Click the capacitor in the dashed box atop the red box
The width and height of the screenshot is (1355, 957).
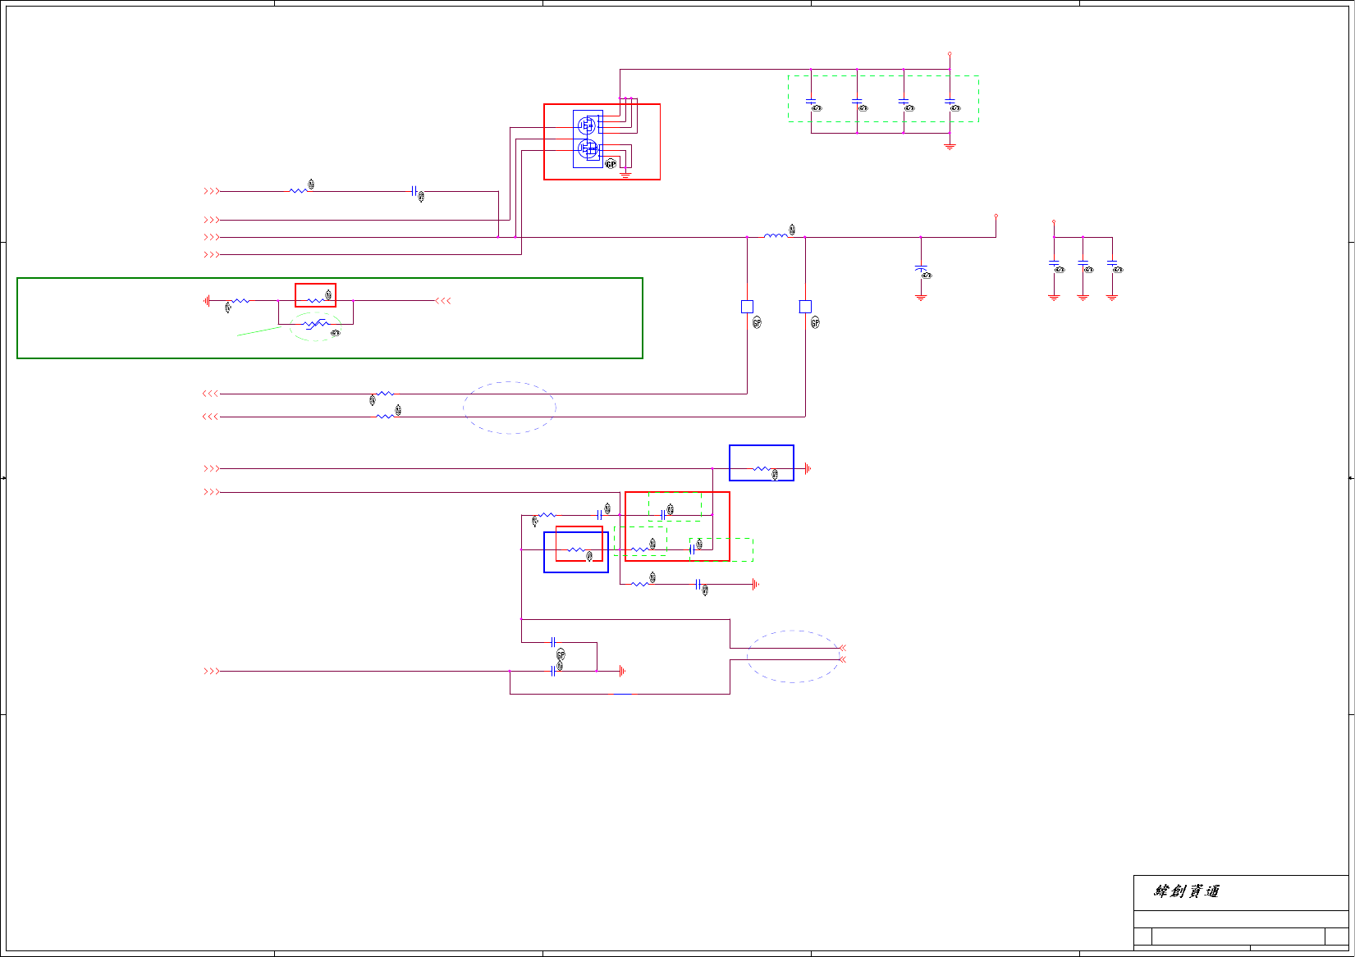coord(662,515)
